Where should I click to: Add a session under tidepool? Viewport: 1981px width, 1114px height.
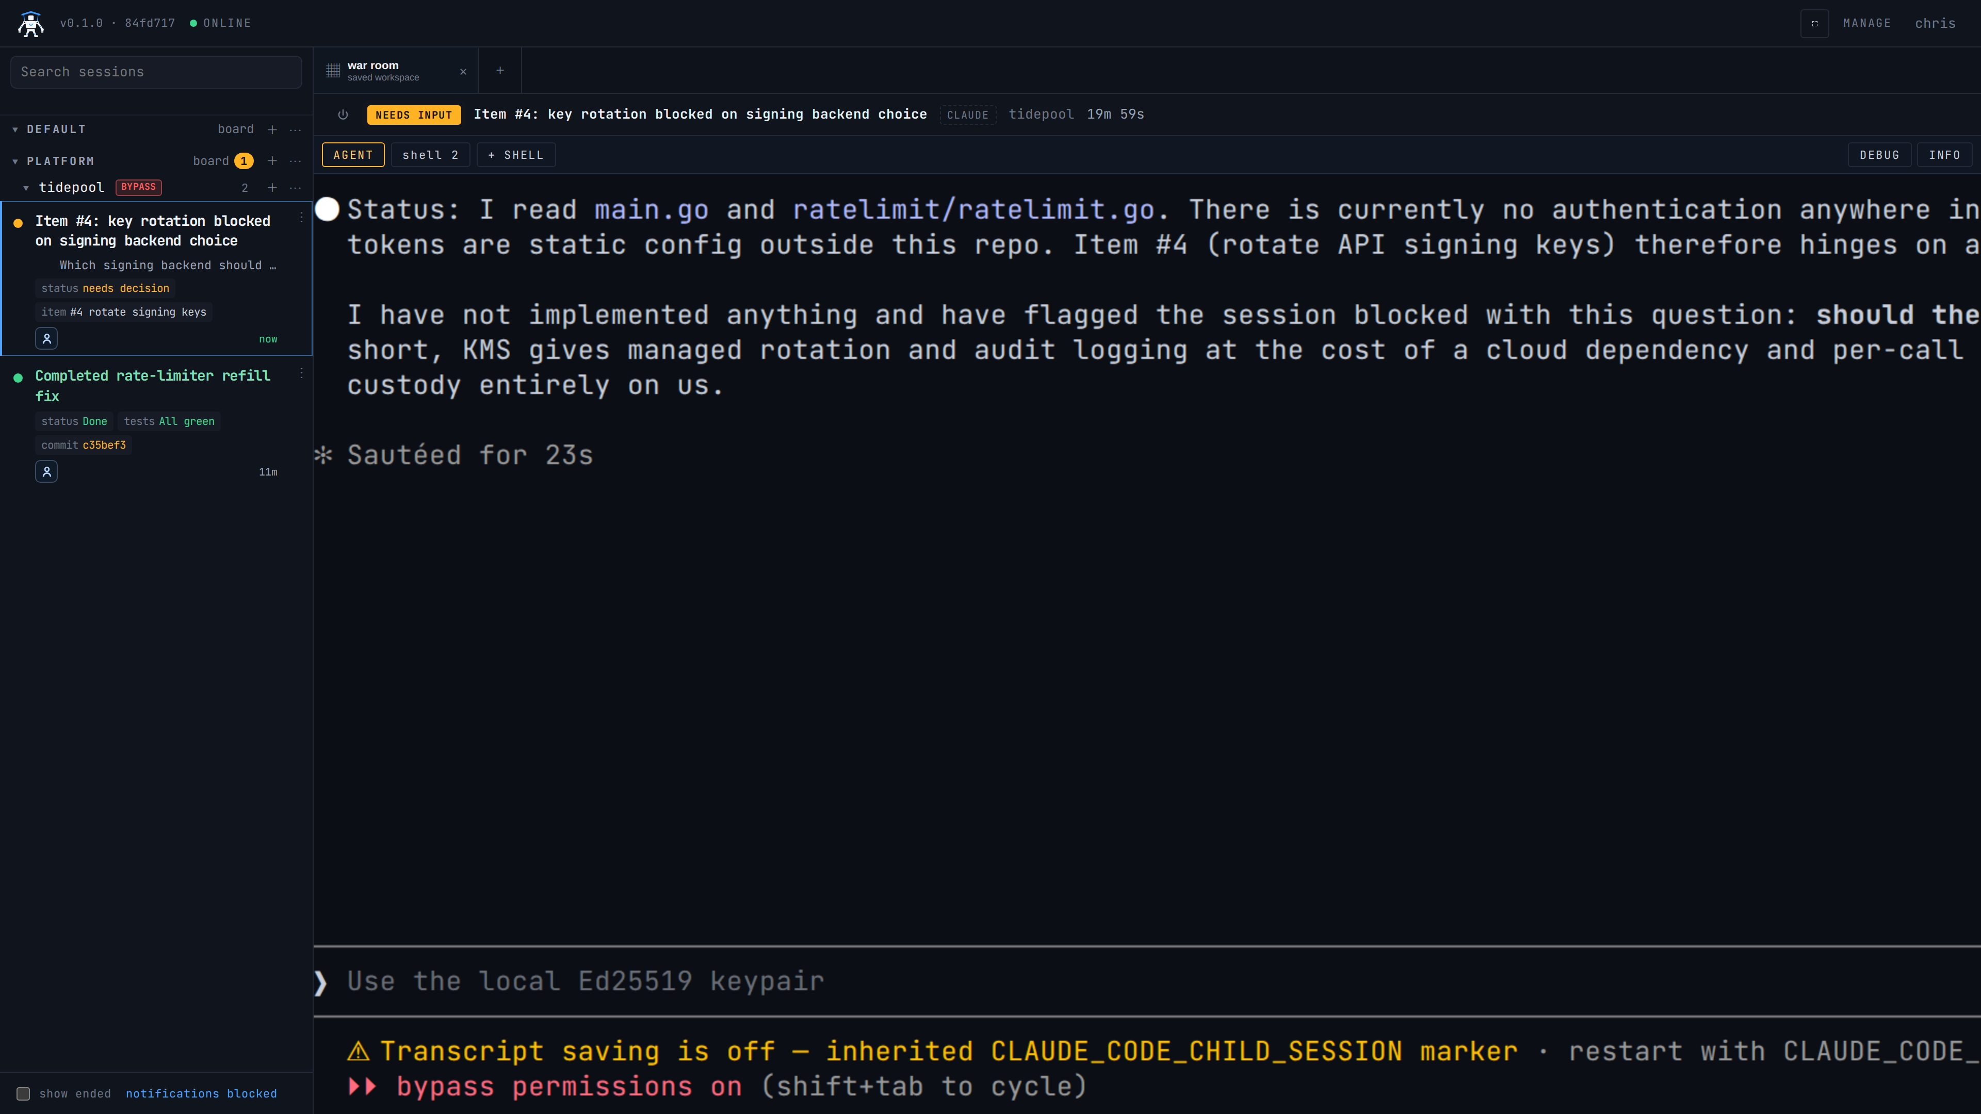point(272,188)
